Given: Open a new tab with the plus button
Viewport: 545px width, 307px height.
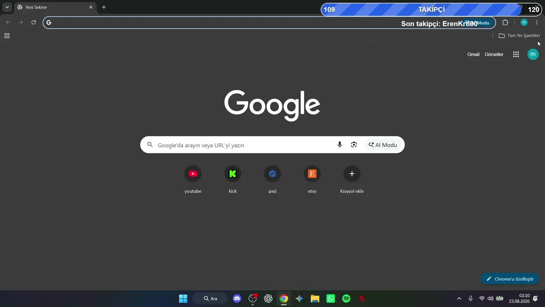Looking at the screenshot, I should point(104,7).
